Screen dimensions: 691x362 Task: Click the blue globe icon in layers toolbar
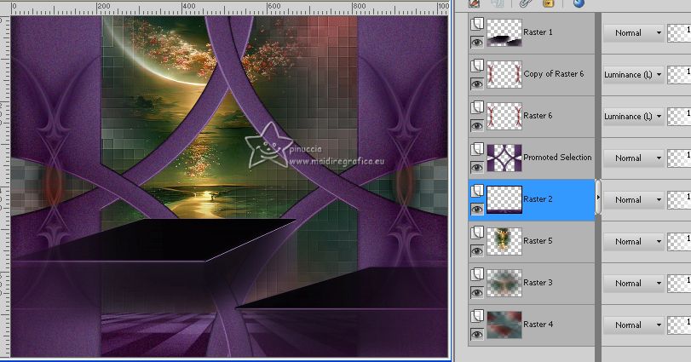click(579, 3)
